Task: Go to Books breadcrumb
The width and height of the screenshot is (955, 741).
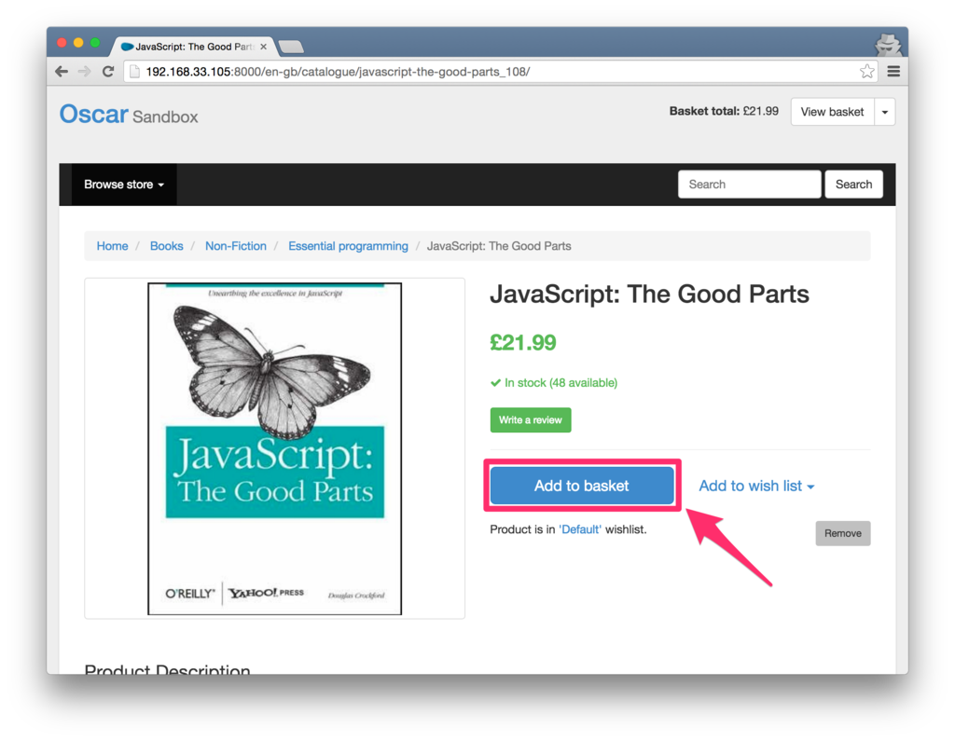Action: (166, 246)
